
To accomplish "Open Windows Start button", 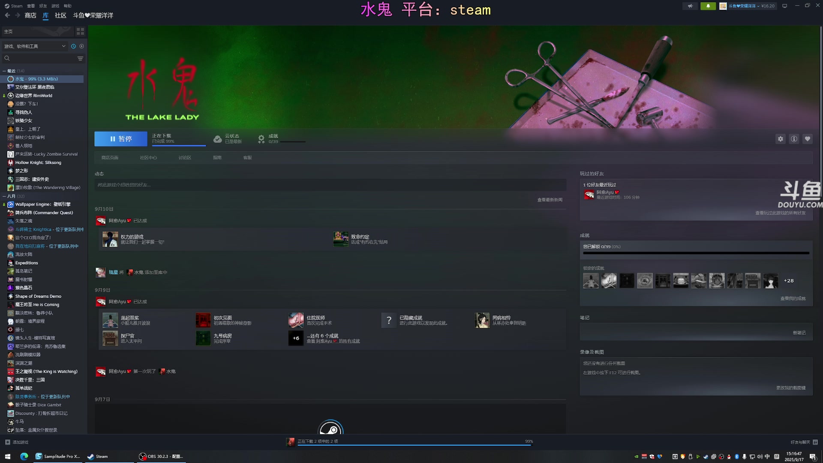I will coord(7,457).
